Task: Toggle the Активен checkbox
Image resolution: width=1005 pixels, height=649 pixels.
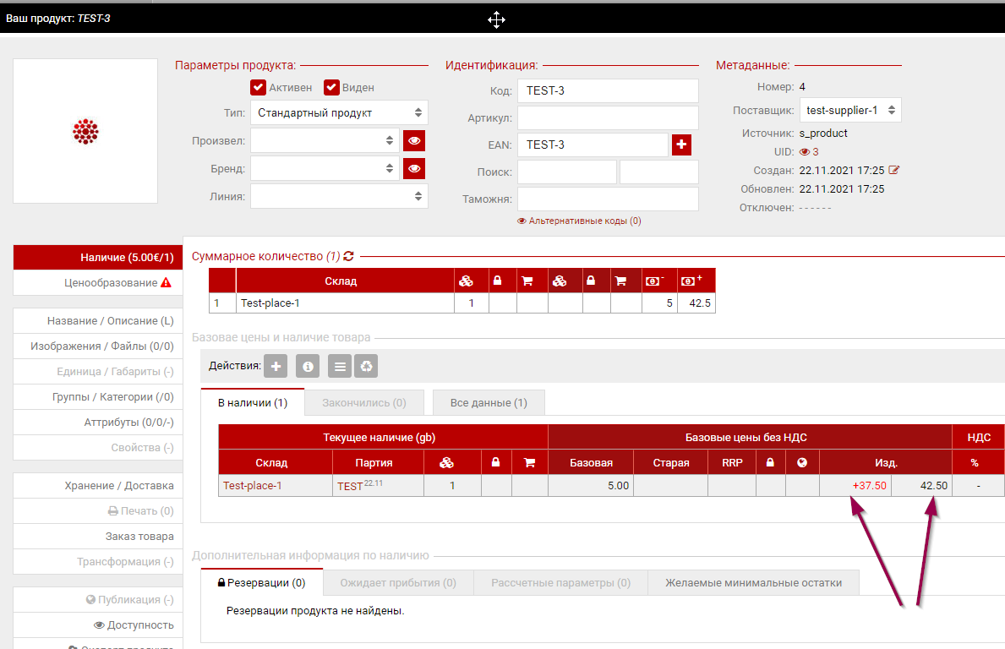Action: [x=258, y=87]
